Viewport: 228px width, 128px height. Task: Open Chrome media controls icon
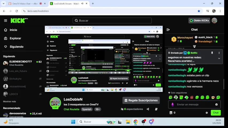pyautogui.click(x=207, y=11)
